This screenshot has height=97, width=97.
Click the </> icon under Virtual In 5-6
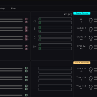(81, 89)
